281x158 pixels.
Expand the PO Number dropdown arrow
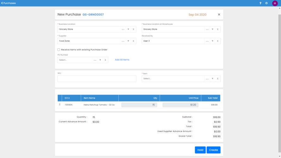tap(100, 60)
